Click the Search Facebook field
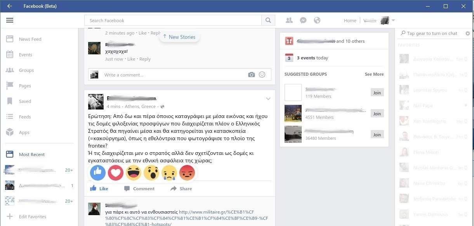 pyautogui.click(x=173, y=21)
